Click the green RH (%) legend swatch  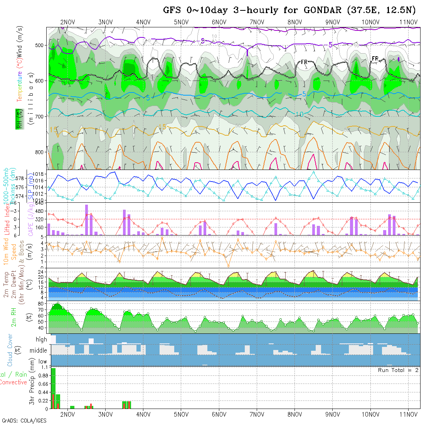(18, 119)
